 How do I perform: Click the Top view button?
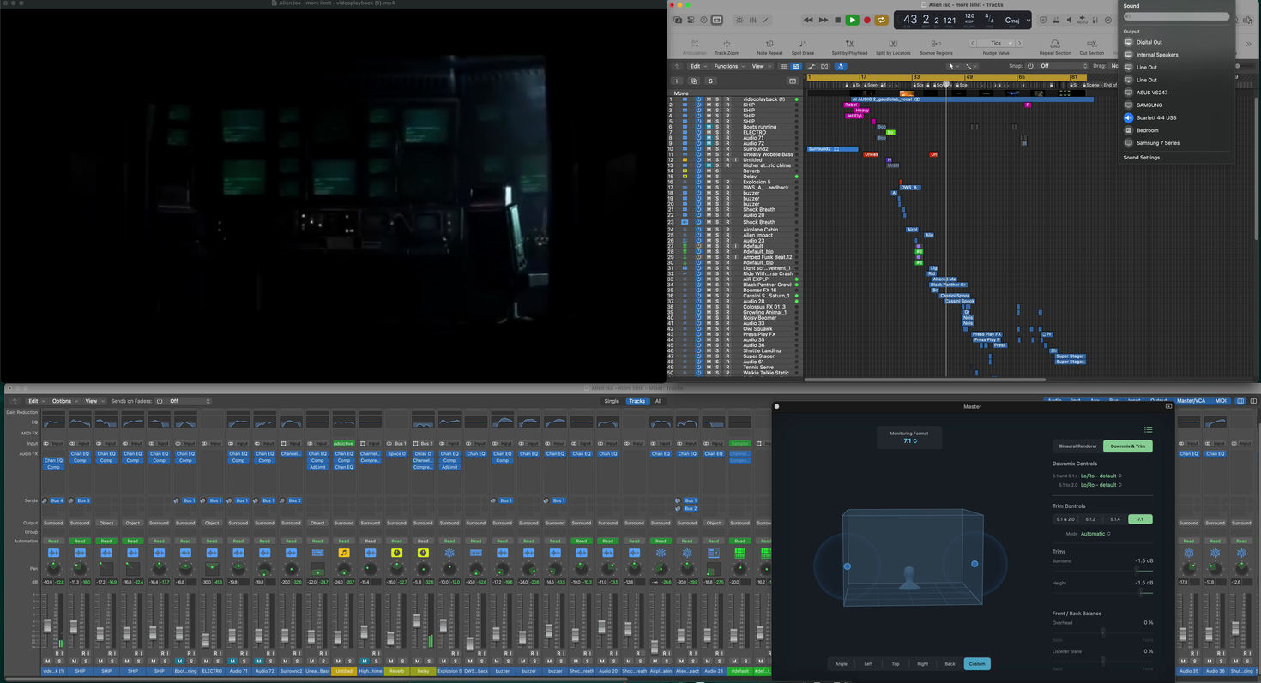coord(896,663)
